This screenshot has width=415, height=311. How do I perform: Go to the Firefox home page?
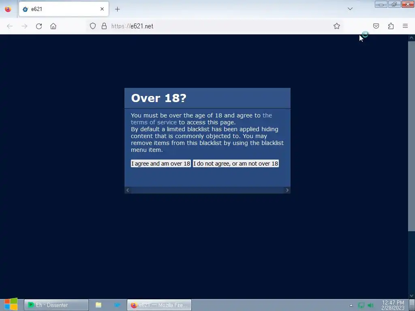[53, 26]
